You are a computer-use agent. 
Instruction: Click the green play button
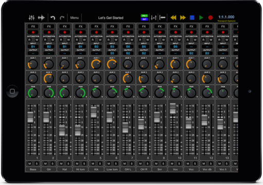click(201, 17)
